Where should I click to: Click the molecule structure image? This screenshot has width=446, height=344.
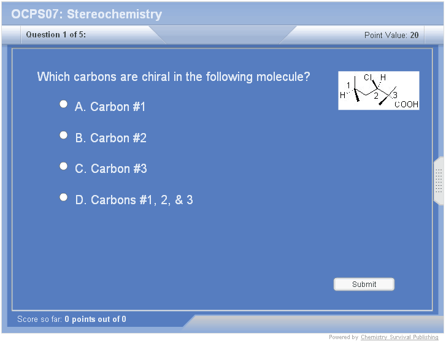coord(379,91)
